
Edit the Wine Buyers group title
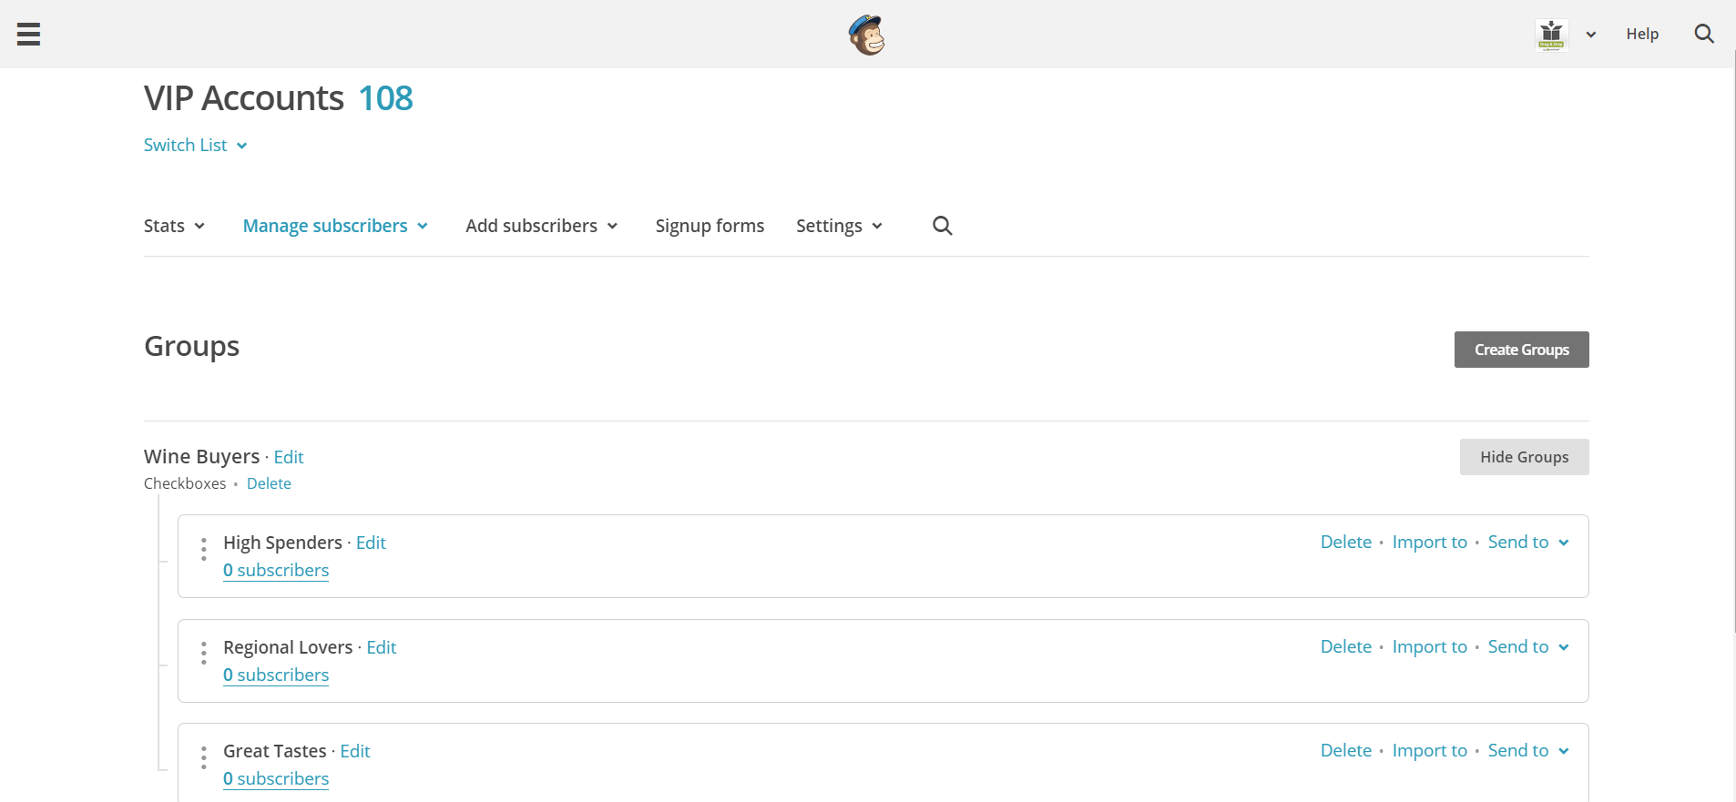point(289,457)
